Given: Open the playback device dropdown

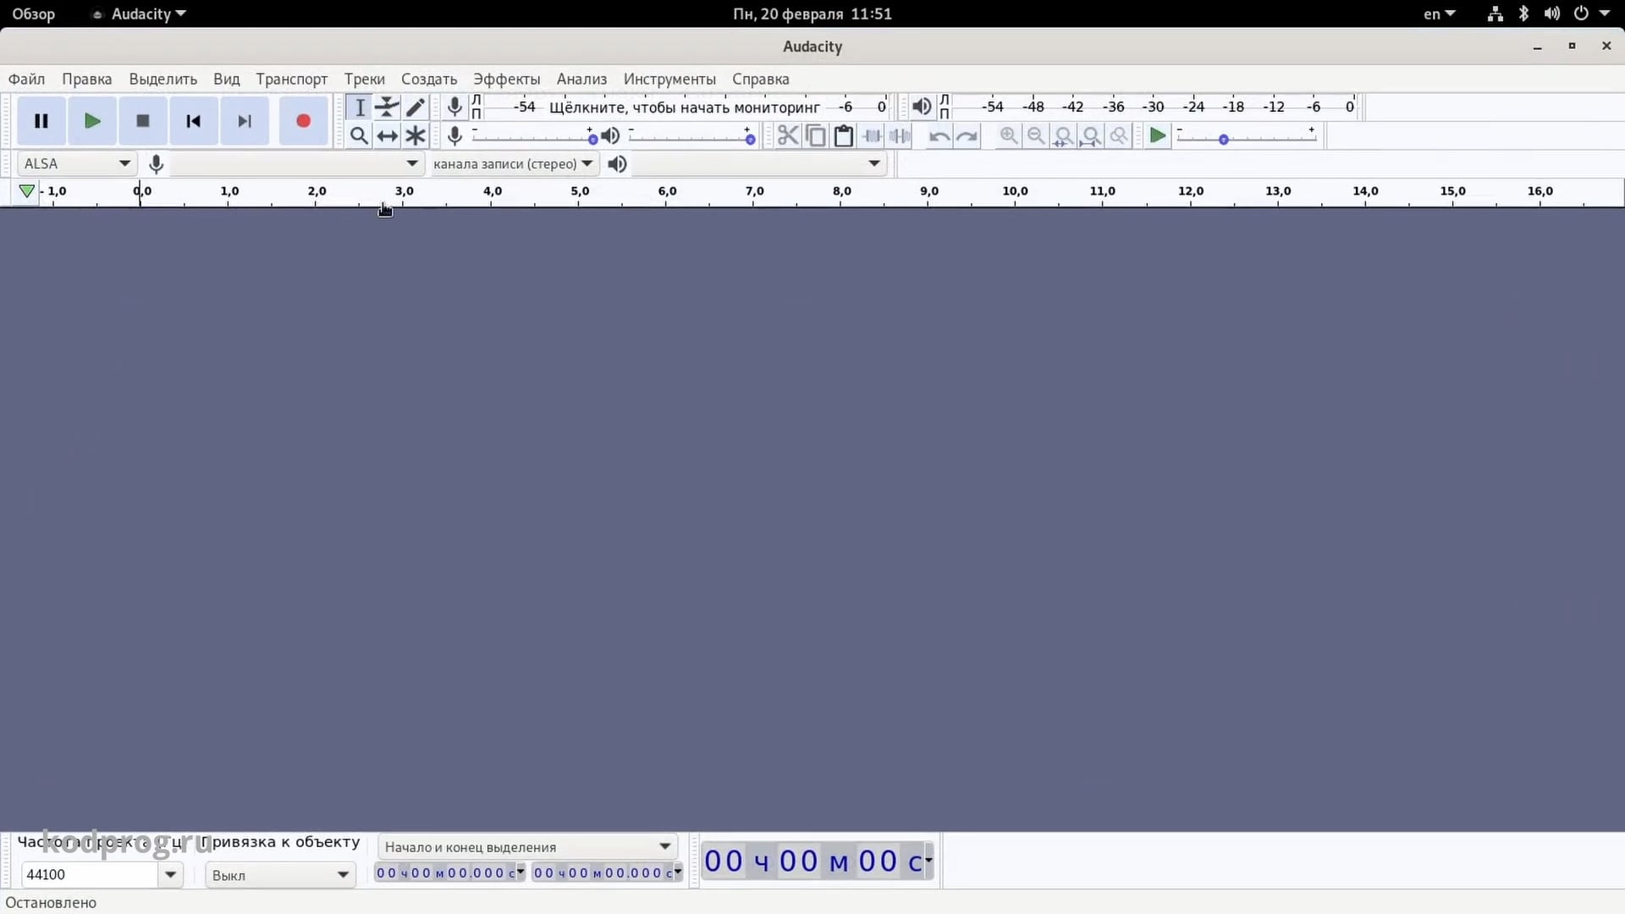Looking at the screenshot, I should pyautogui.click(x=759, y=163).
